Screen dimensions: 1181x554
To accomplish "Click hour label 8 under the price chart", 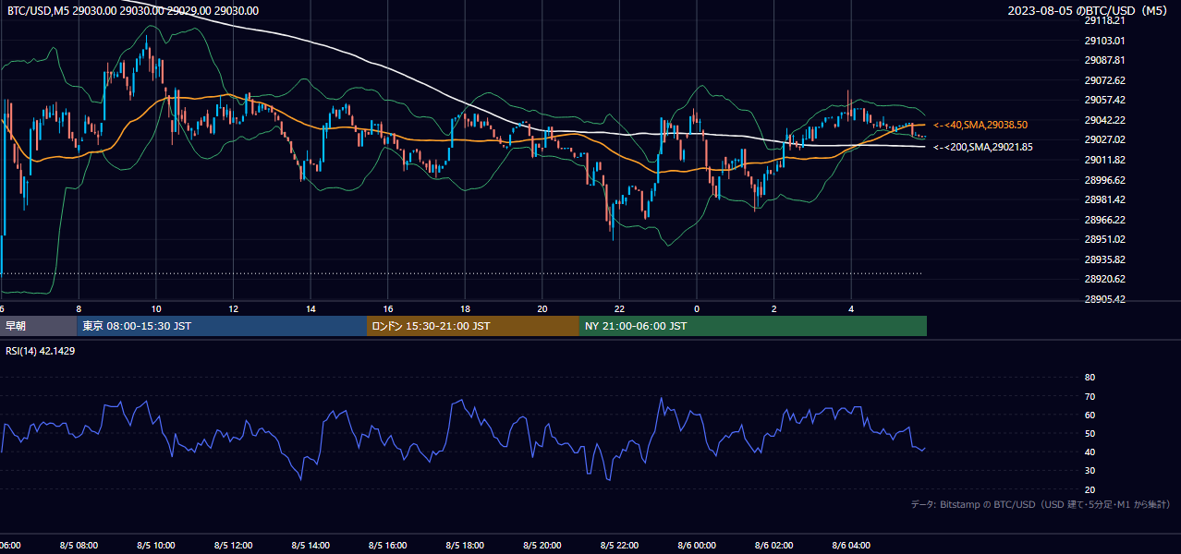I will pos(79,308).
